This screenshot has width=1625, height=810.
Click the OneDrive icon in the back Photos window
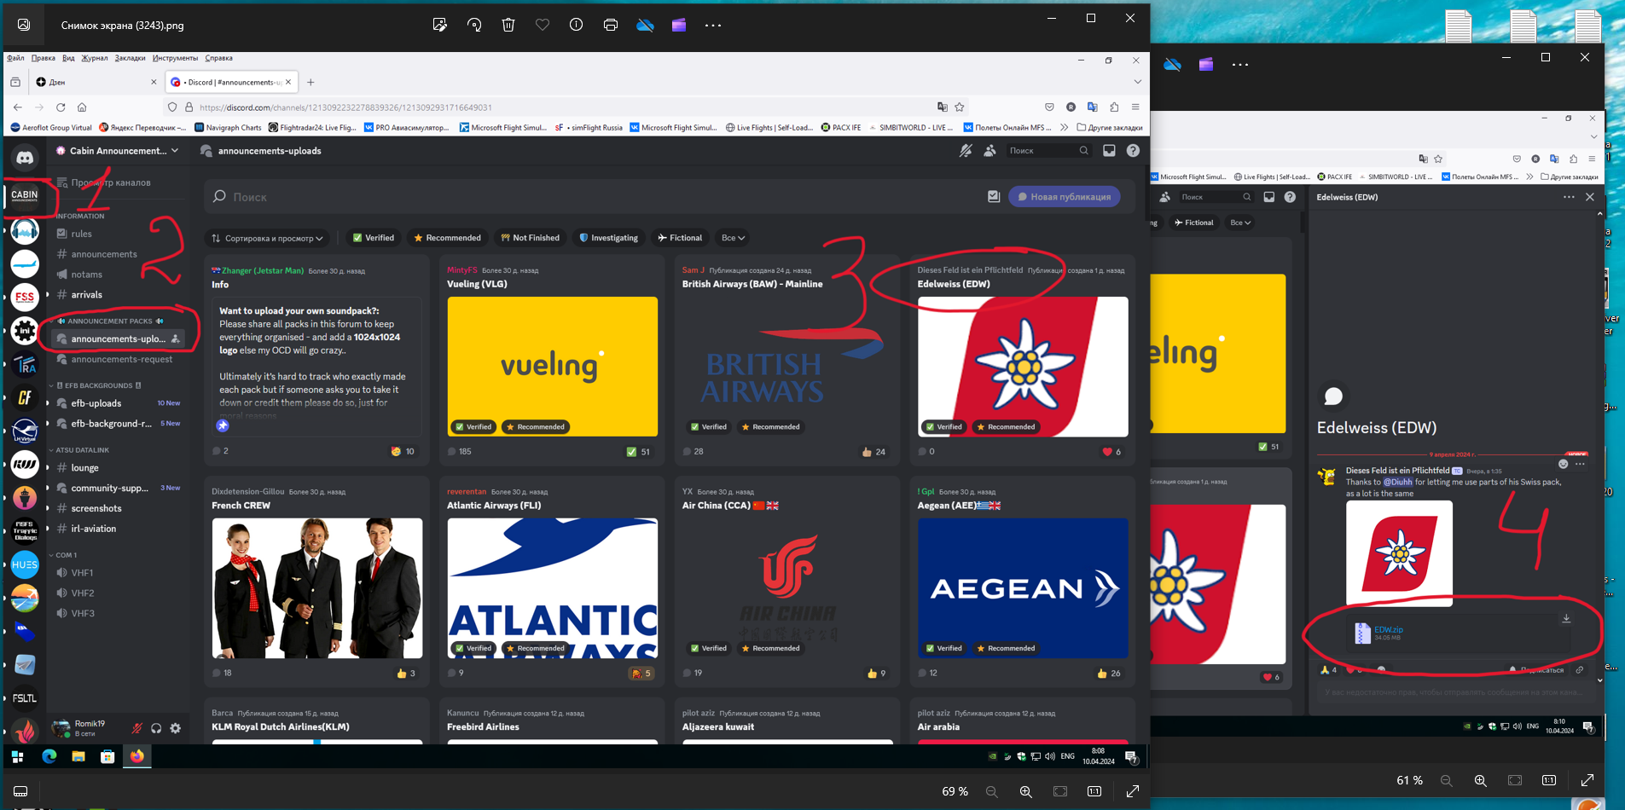pos(1172,64)
